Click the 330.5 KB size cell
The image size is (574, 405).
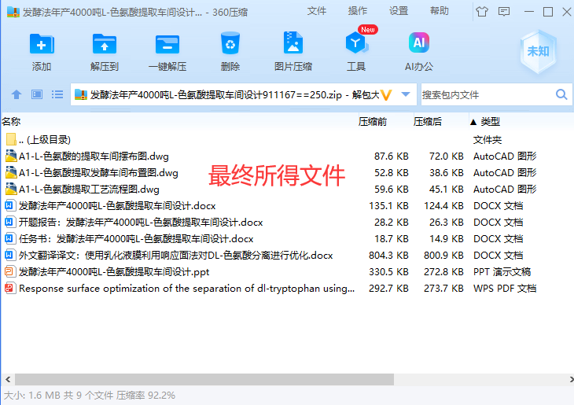(x=388, y=272)
